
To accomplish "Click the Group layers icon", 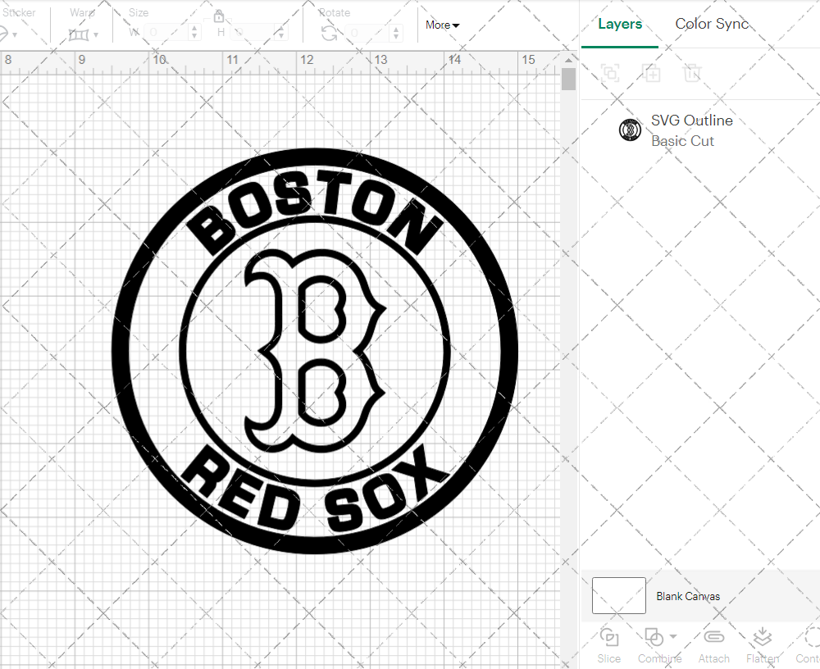I will click(609, 73).
